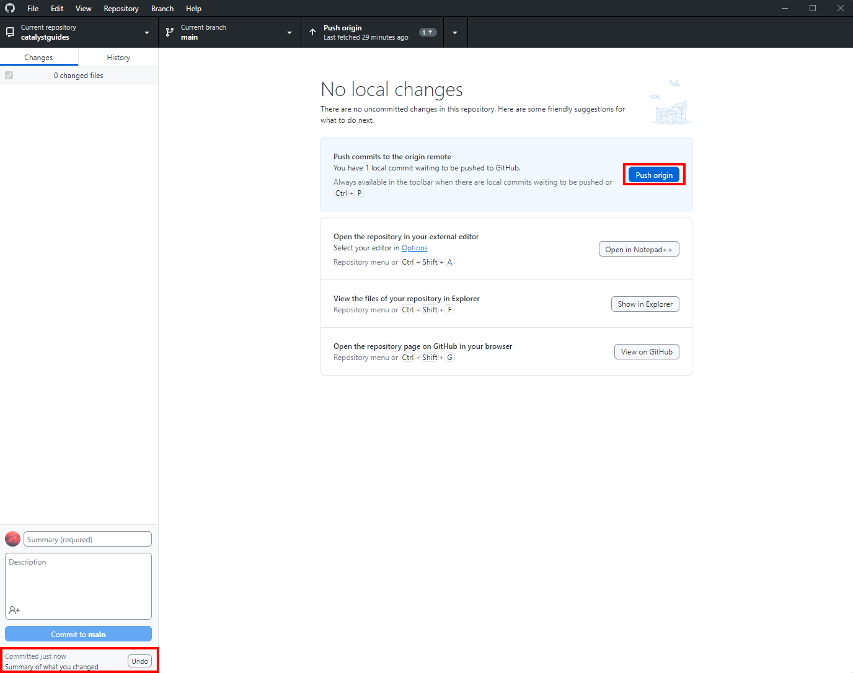Open the Repository menu
The image size is (853, 673).
[x=121, y=9]
